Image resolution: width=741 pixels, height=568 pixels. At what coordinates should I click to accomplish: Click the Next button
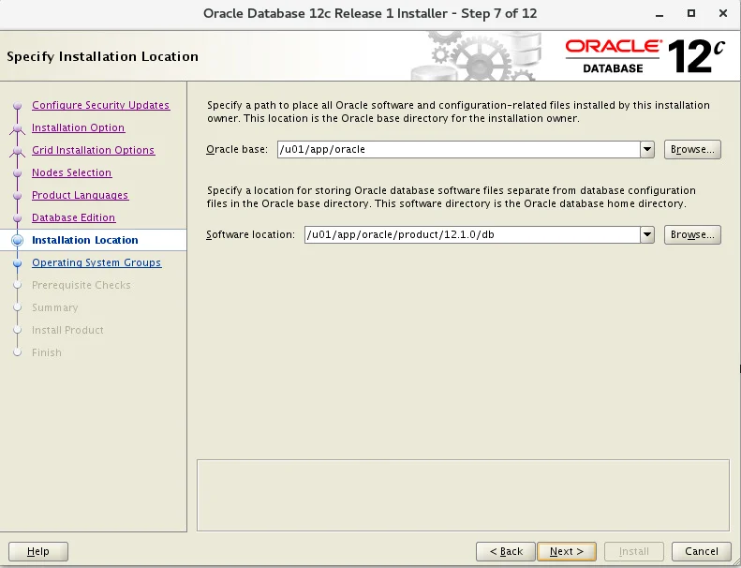(567, 551)
